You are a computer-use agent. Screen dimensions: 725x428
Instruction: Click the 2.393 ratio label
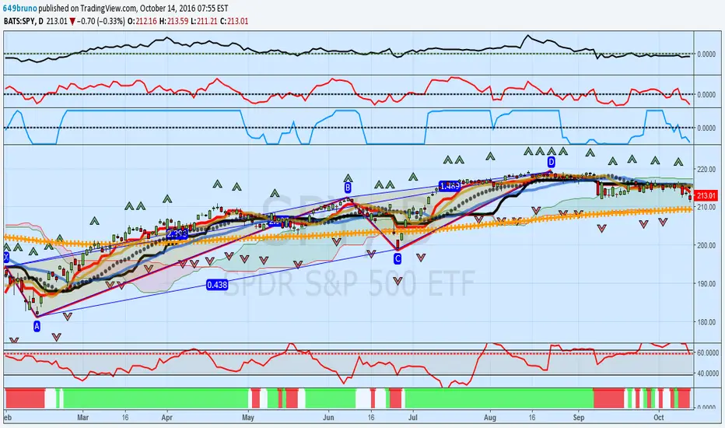point(177,233)
